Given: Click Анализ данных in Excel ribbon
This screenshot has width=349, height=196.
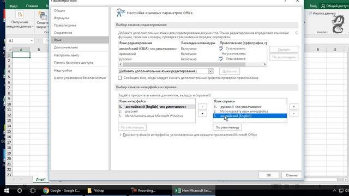Looking at the screenshot, I should [322, 13].
